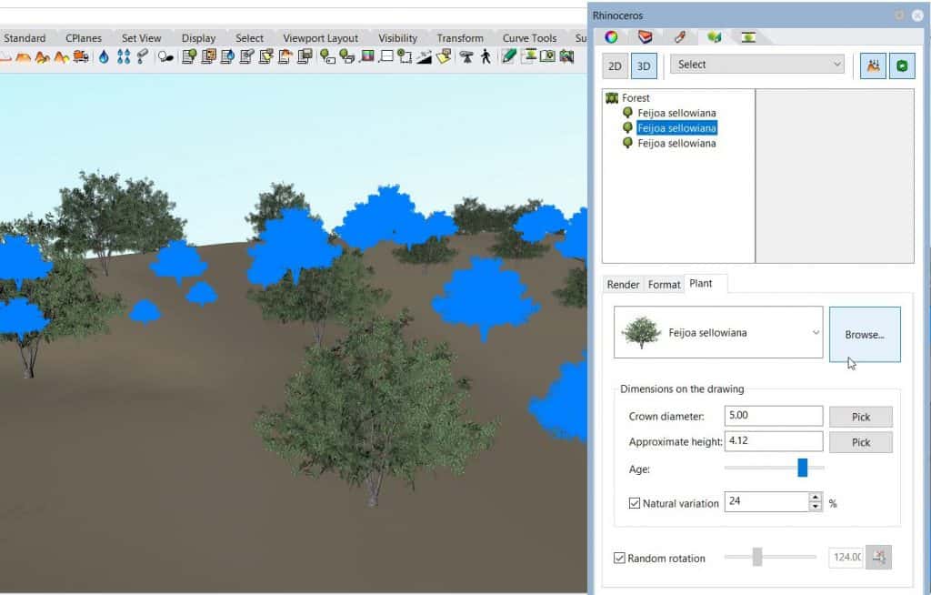Click the rightmost landscape photo toolbar icon
This screenshot has height=595, width=931.
[567, 56]
